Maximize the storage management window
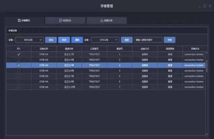The image size is (214, 139). pyautogui.click(x=205, y=6)
